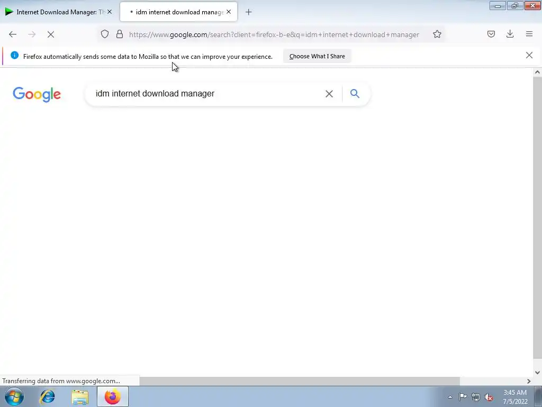Close the Internet Download Manager tab
This screenshot has width=542, height=407.
(x=110, y=12)
